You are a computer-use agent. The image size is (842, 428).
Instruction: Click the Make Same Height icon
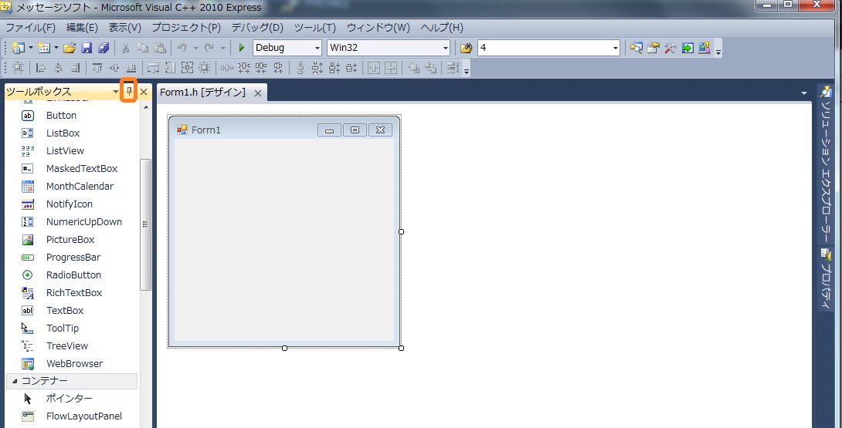coord(170,68)
